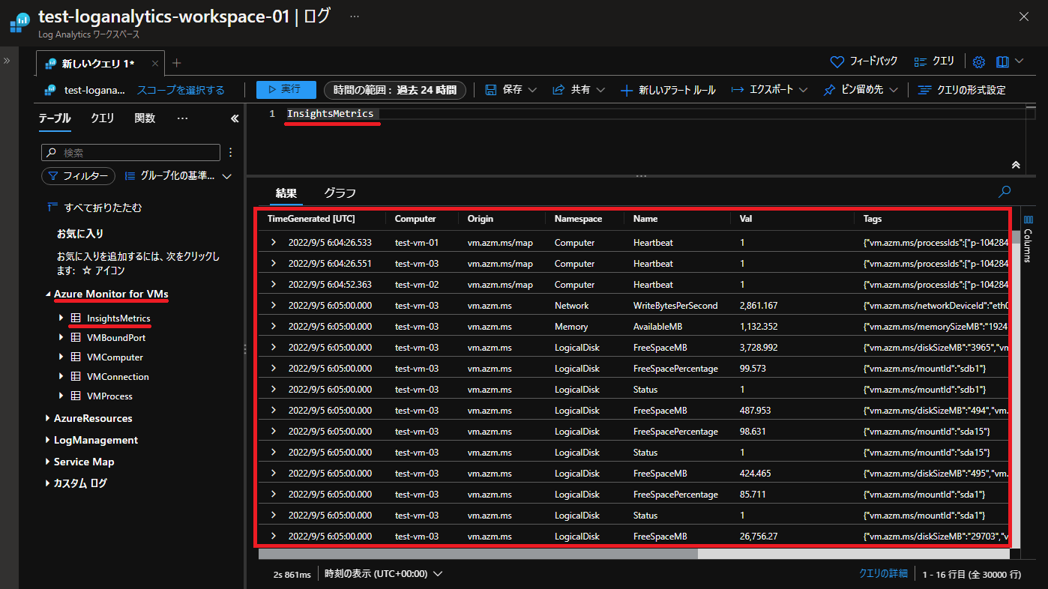Viewport: 1048px width, 589px height.
Task: Collapse the side pane with double chevron
Action: (x=234, y=118)
